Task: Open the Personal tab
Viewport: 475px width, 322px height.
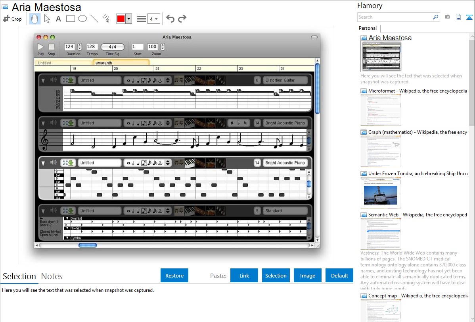Action: pos(368,28)
